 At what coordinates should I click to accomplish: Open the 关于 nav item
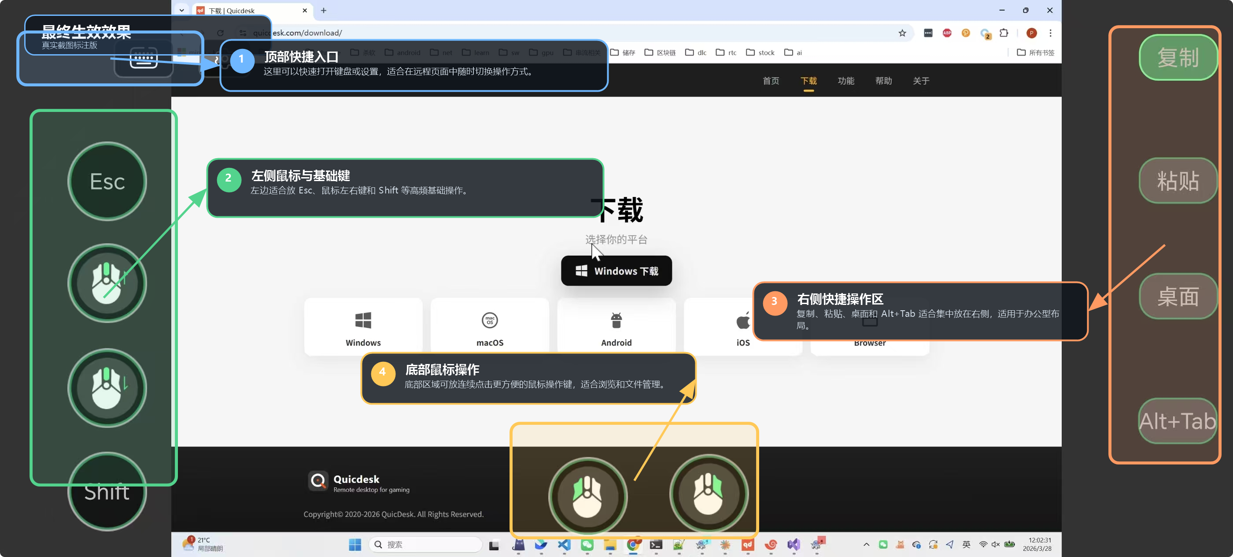pos(921,81)
